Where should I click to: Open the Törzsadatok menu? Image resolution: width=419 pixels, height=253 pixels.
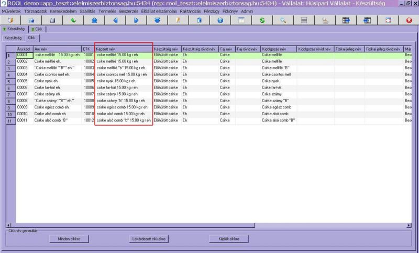point(36,12)
